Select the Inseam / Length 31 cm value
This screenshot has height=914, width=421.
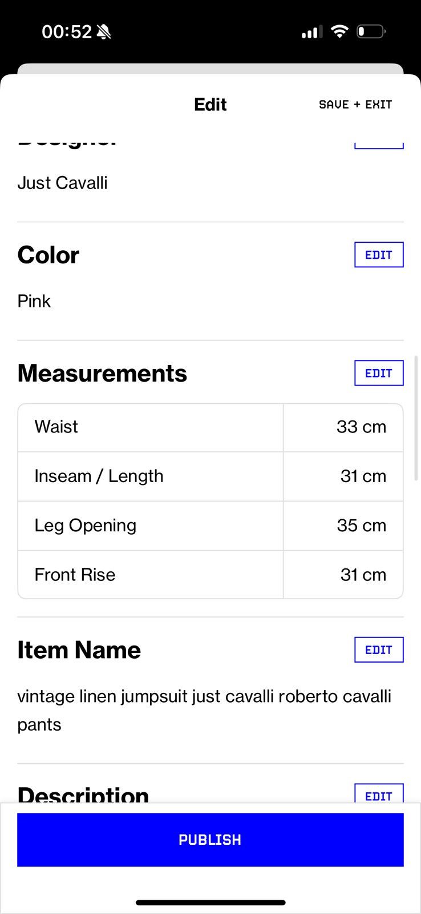pos(363,476)
